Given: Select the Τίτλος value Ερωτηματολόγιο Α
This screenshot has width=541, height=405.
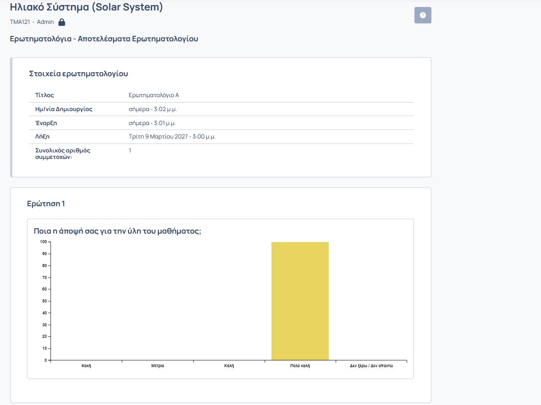Looking at the screenshot, I should pos(153,95).
